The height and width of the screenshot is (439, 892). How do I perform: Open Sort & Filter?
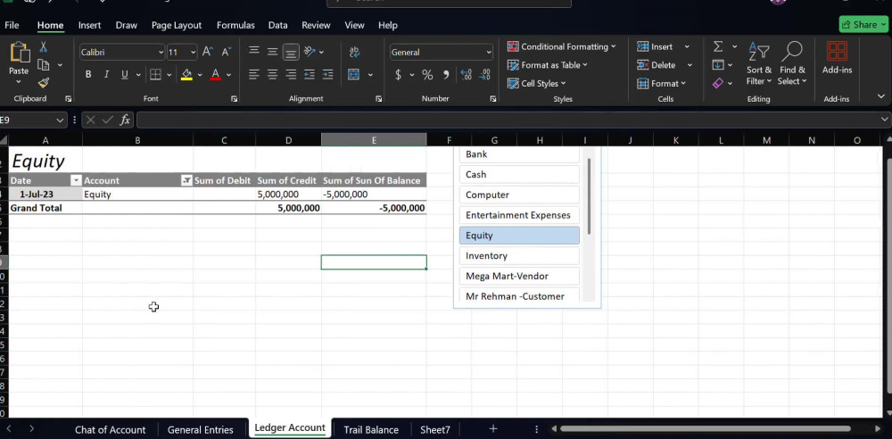[x=759, y=63]
